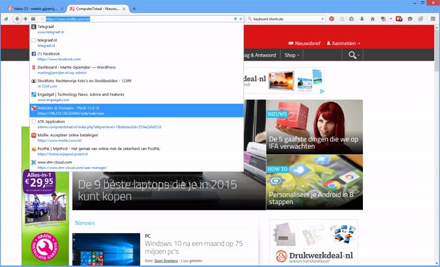Image resolution: width=440 pixels, height=267 pixels.
Task: Select Telegraaf suggestion www.telegraaf.nl
Action: point(136,29)
